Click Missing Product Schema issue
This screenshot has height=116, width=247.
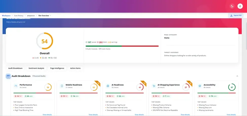tap(162, 105)
